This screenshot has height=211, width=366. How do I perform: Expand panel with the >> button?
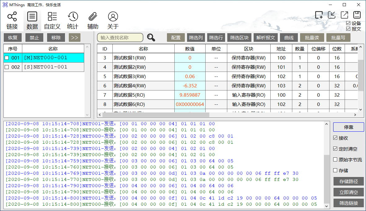(x=75, y=37)
